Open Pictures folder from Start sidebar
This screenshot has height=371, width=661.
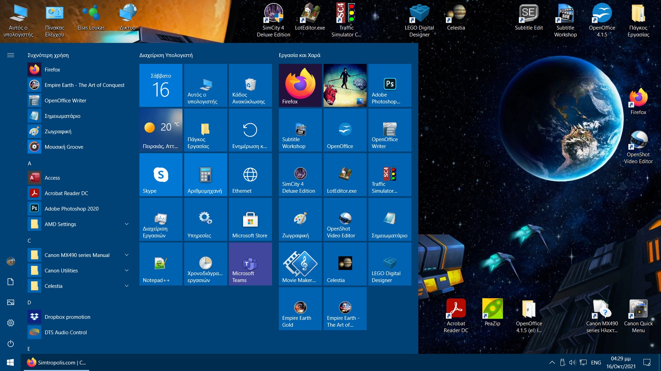point(11,302)
